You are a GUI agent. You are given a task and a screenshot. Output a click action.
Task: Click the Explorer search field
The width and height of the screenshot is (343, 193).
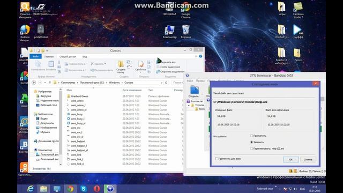(177, 83)
